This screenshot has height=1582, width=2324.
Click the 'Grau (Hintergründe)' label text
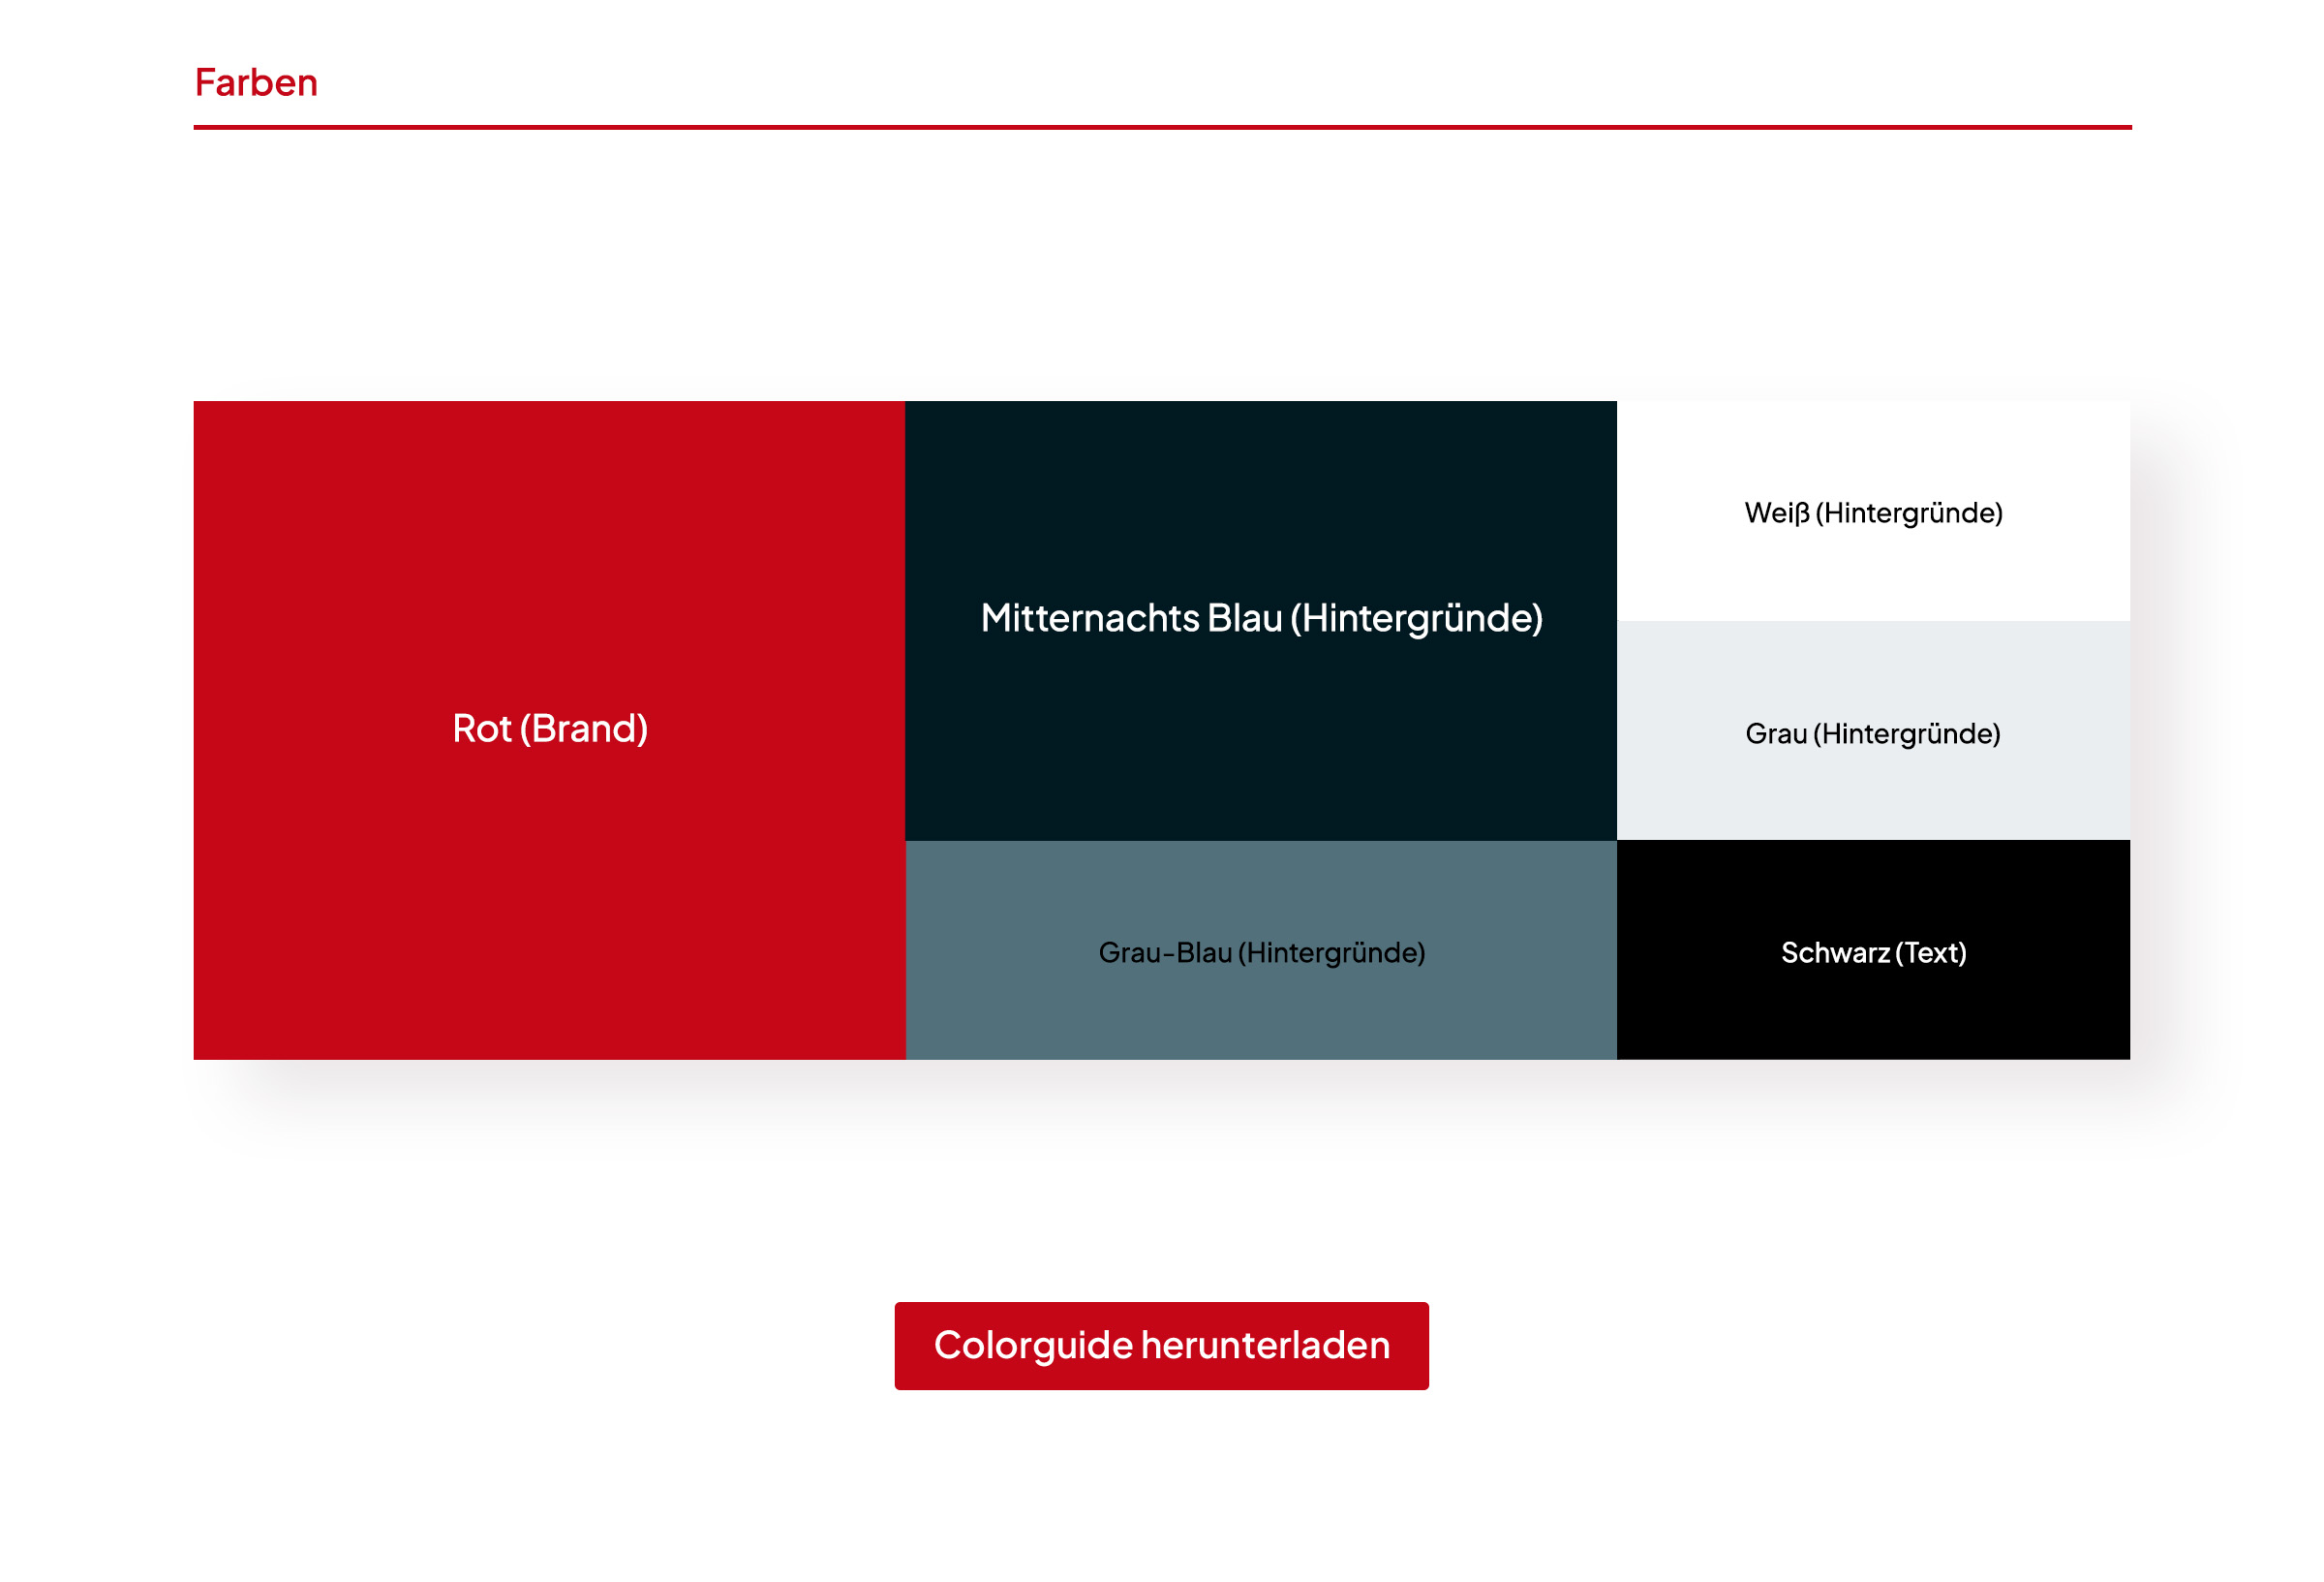1872,734
